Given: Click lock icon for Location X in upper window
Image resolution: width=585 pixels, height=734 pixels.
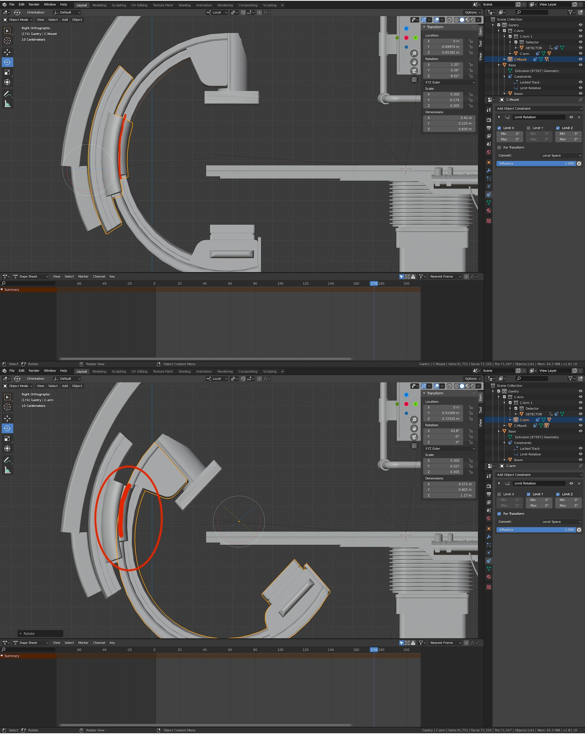Looking at the screenshot, I should click(471, 41).
